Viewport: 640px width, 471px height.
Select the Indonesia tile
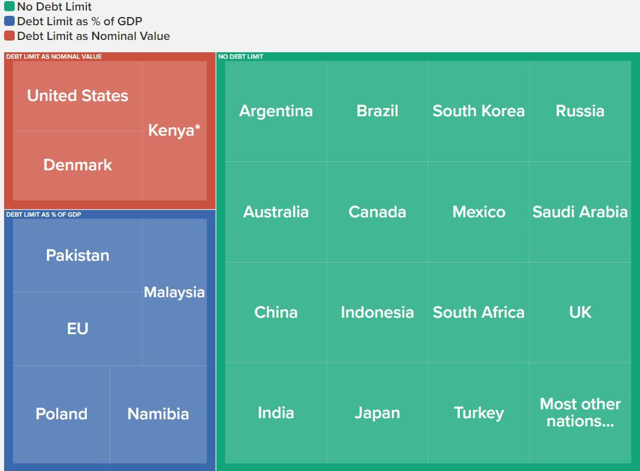coord(378,312)
